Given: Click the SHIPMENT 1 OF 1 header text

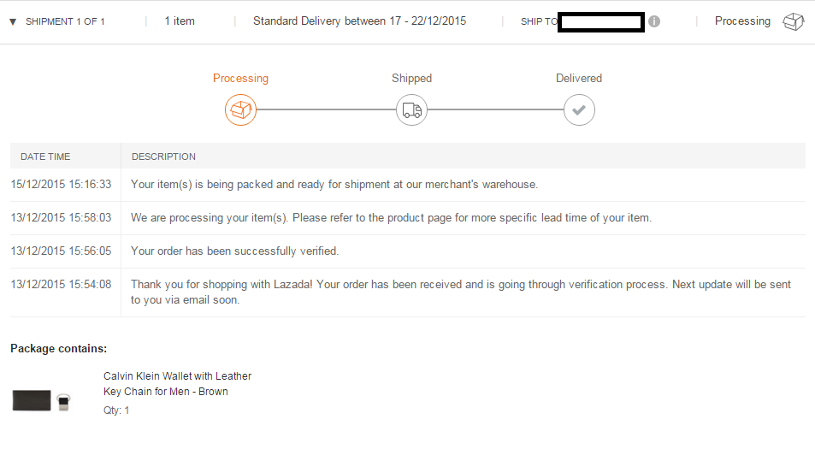Looking at the screenshot, I should [x=65, y=21].
